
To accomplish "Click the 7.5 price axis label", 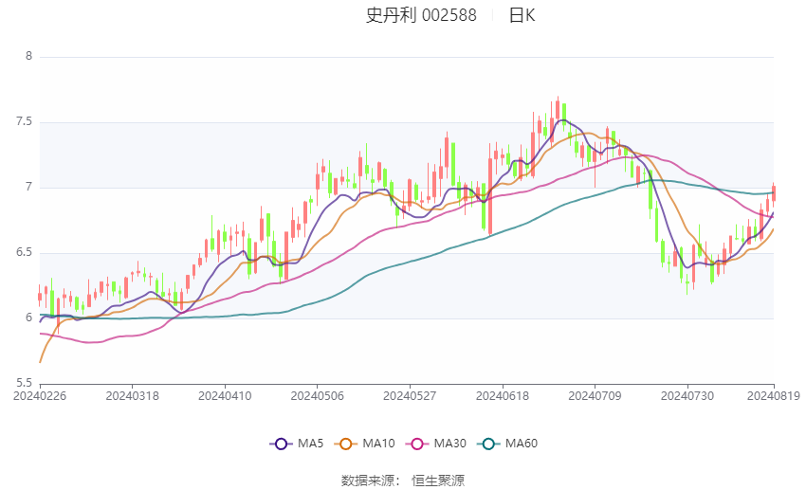I will click(x=24, y=121).
